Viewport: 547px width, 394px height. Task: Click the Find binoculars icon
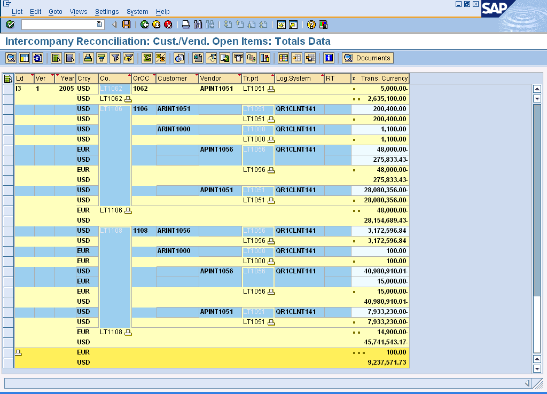pyautogui.click(x=198, y=25)
